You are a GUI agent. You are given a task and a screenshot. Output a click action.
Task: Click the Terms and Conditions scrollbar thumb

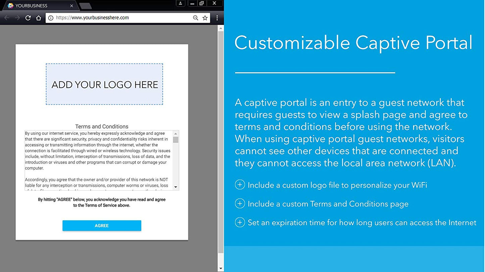(x=176, y=140)
